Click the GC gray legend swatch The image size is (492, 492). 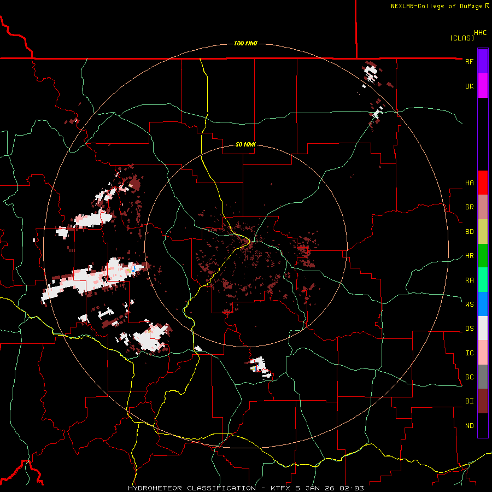(483, 377)
